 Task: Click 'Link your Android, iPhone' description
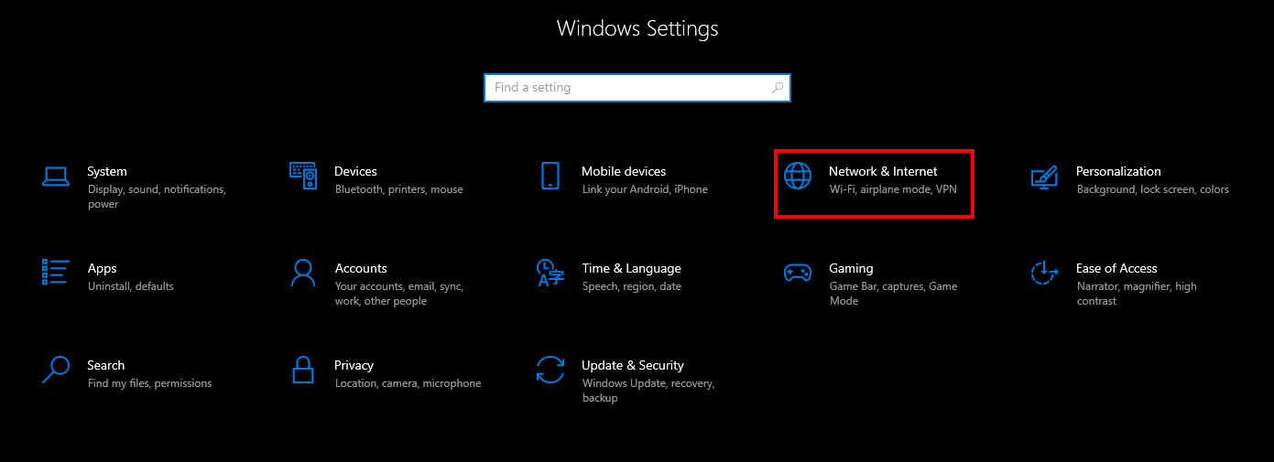(645, 189)
